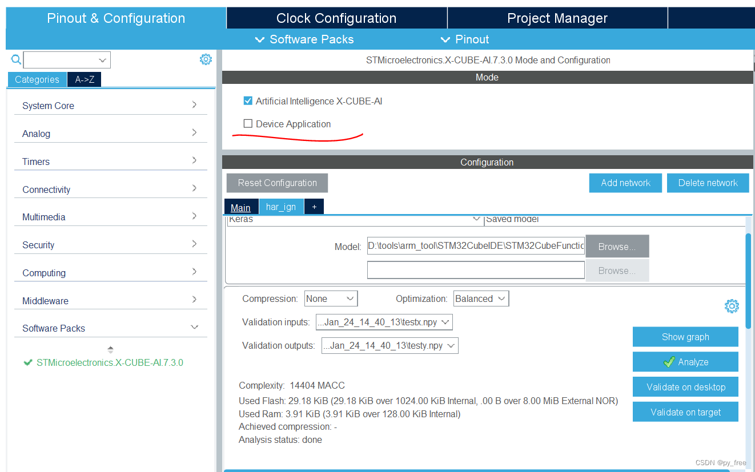Click the sort arrows under Software Packs

[x=111, y=349]
